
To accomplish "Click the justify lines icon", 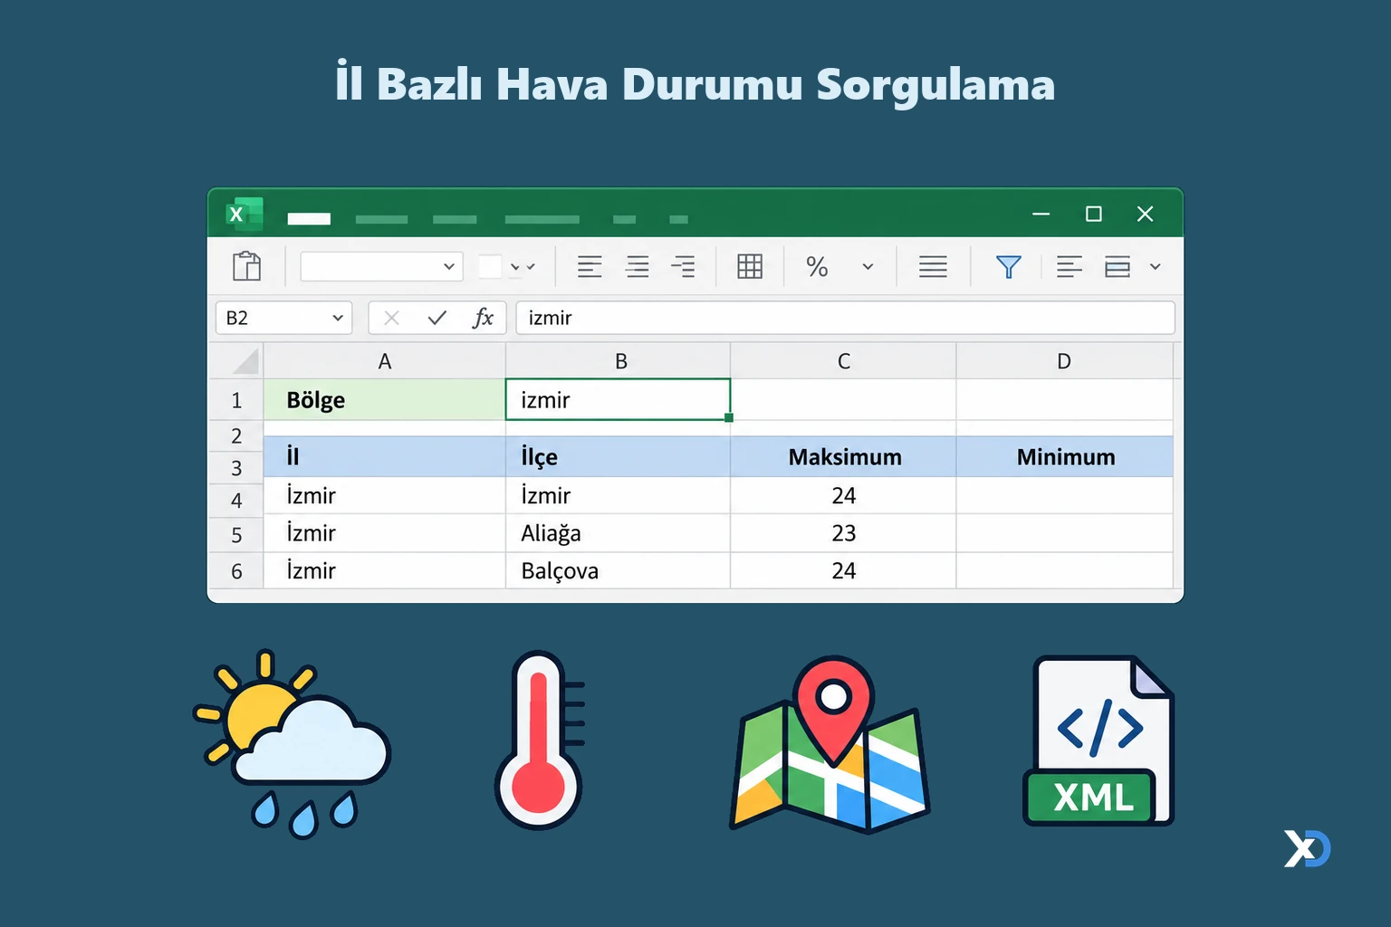I will coord(933,266).
